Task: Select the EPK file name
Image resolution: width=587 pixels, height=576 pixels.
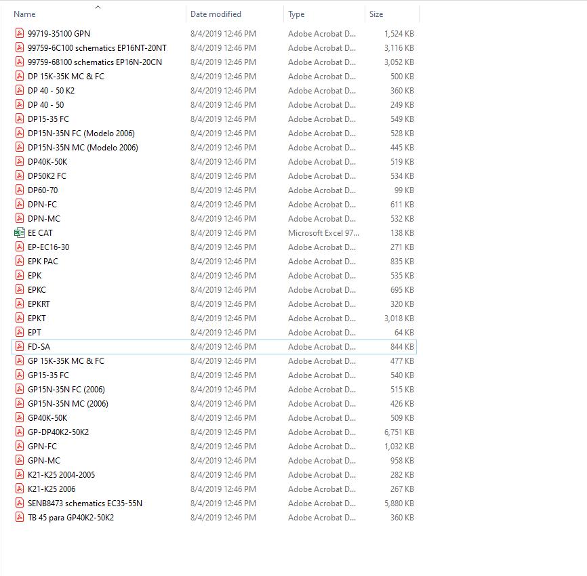Action: (35, 275)
